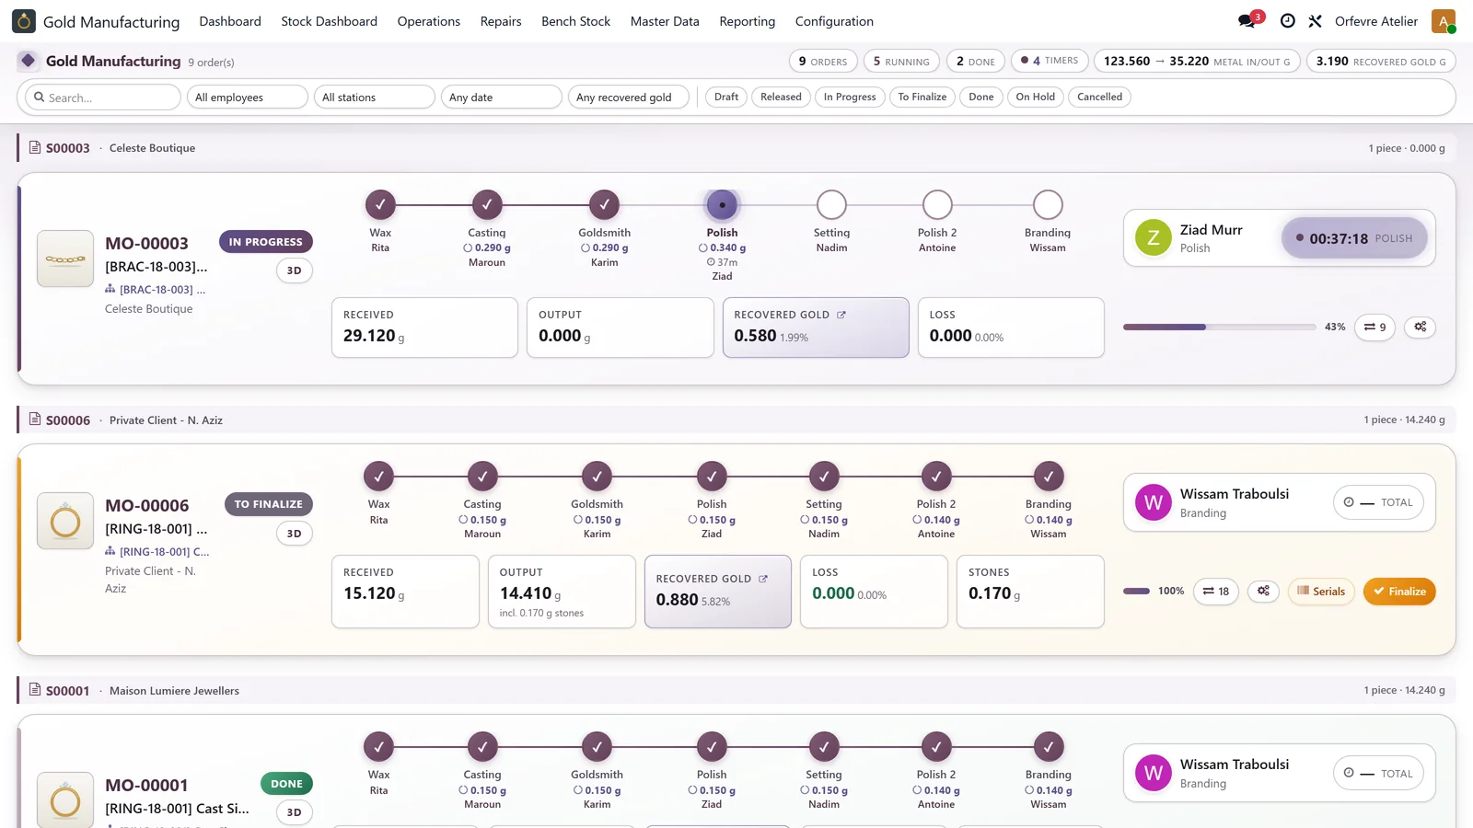1473x828 pixels.
Task: Open Recovered Gold external link for MO-00003
Action: click(841, 315)
